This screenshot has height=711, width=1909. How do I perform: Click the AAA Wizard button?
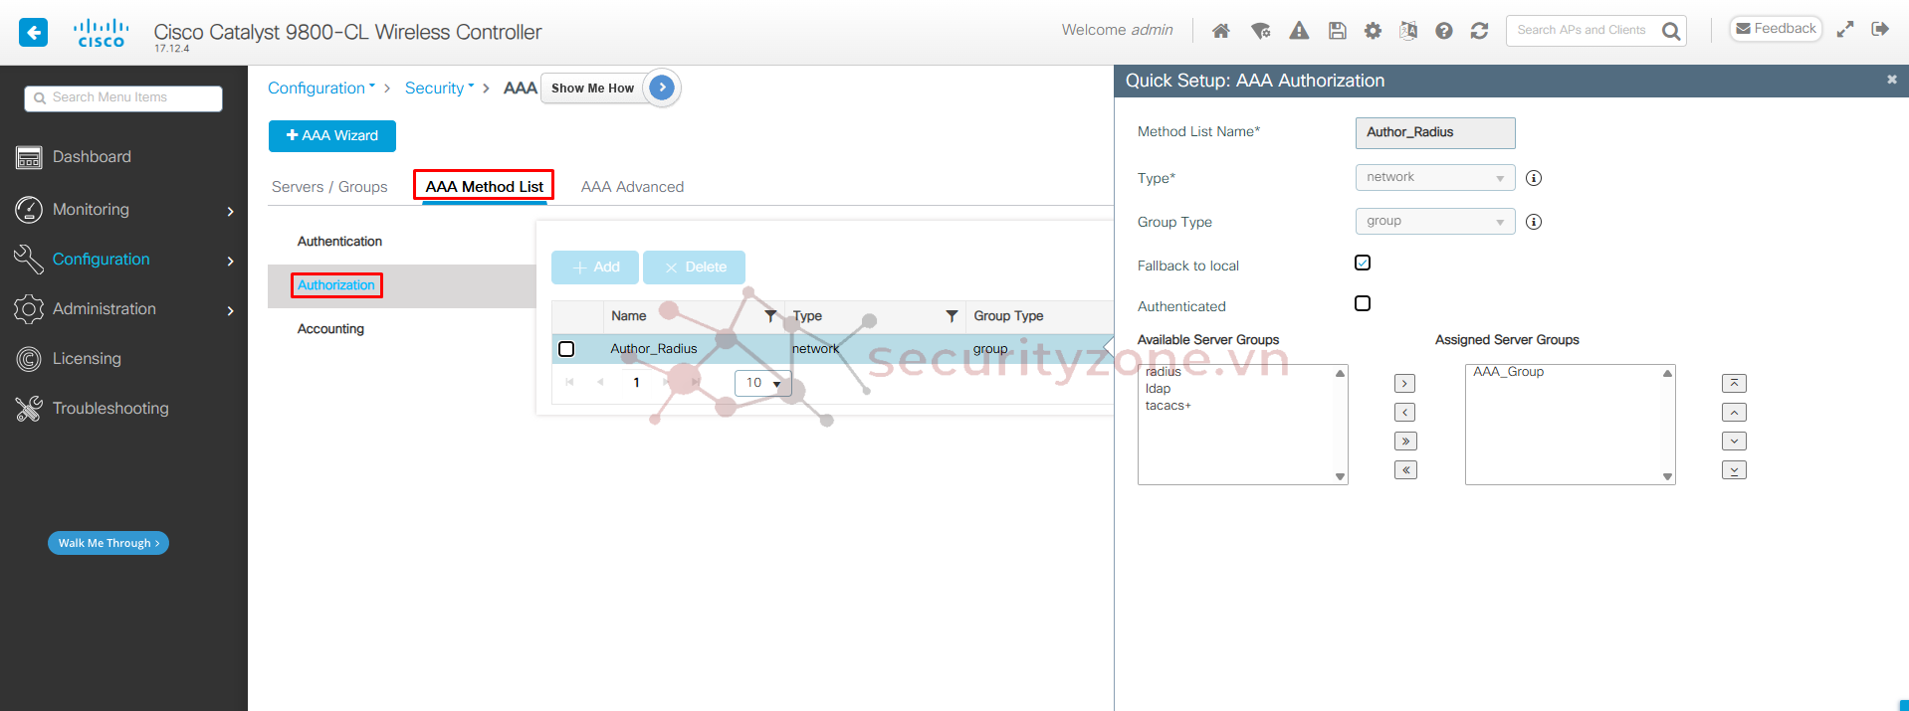click(331, 136)
